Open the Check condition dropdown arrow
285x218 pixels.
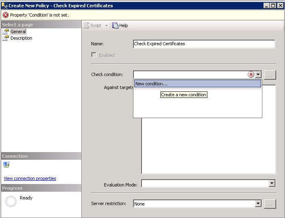258,74
